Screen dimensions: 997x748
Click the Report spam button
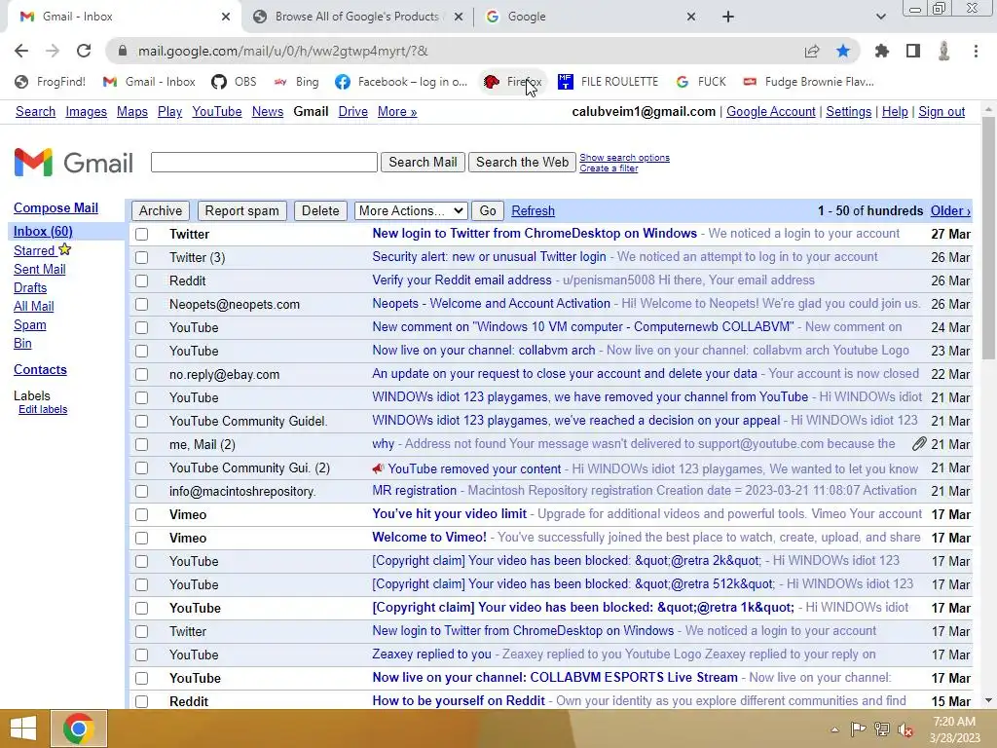[x=241, y=210]
